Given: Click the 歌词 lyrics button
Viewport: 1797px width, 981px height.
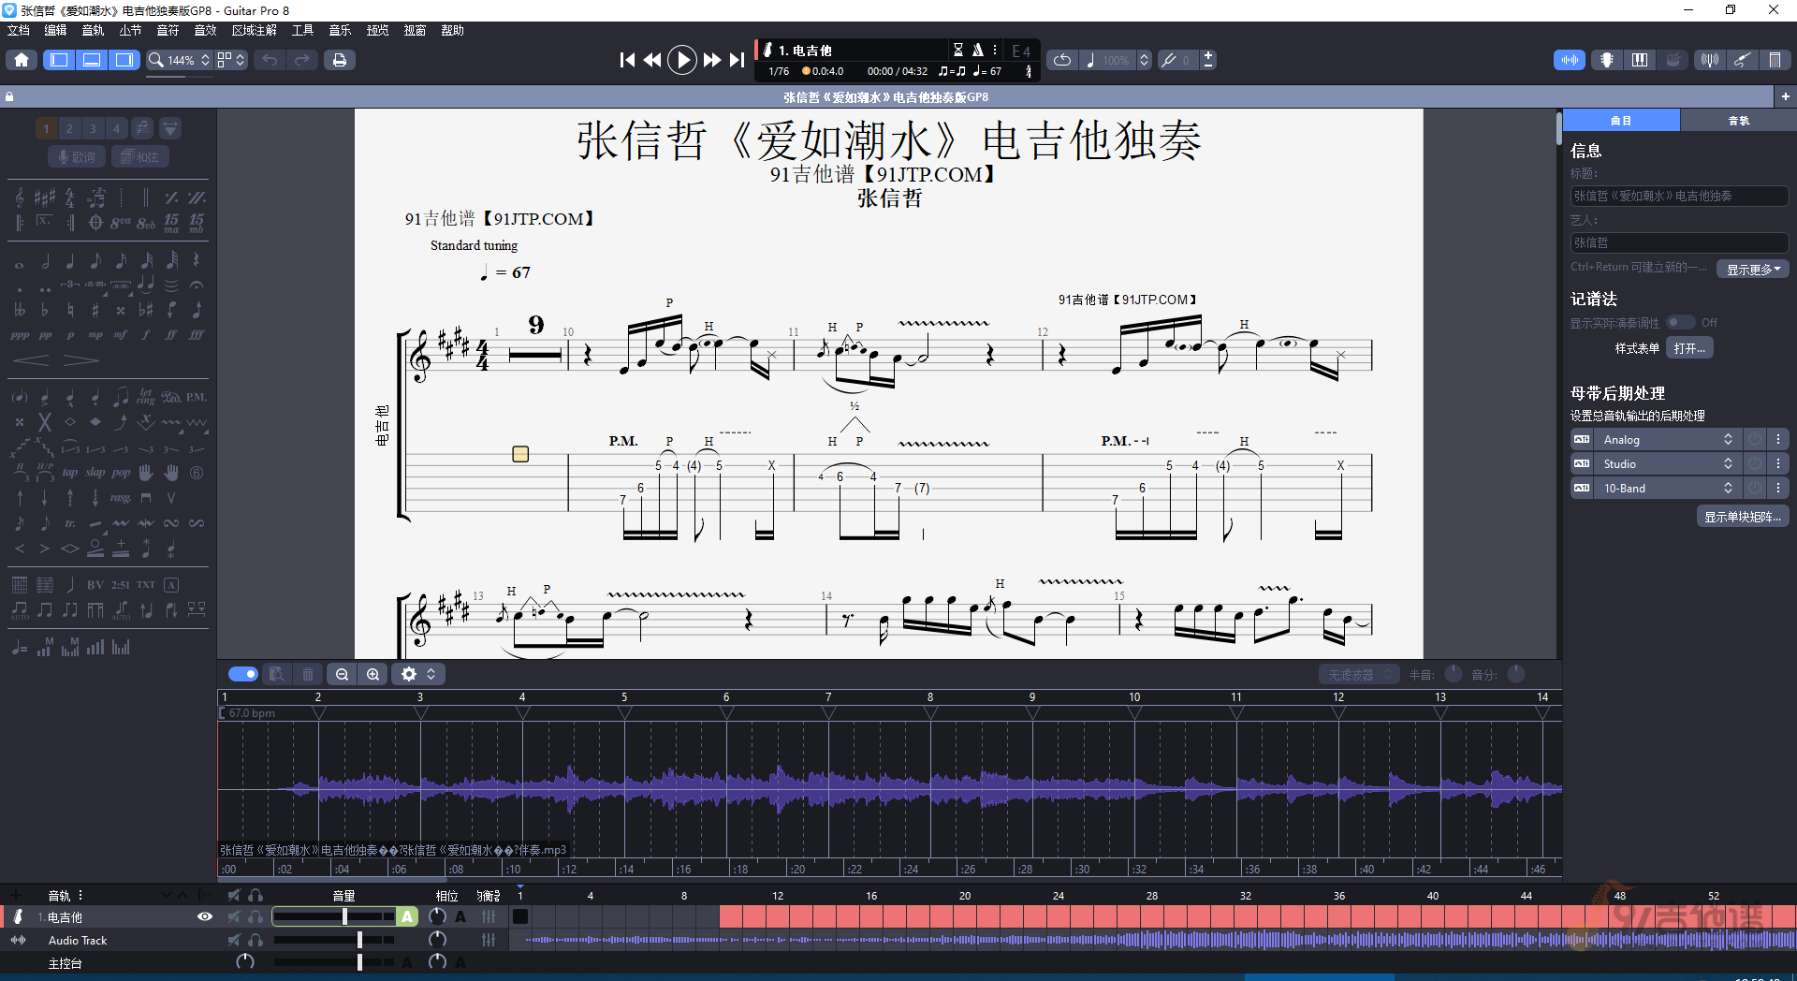Looking at the screenshot, I should 77,157.
